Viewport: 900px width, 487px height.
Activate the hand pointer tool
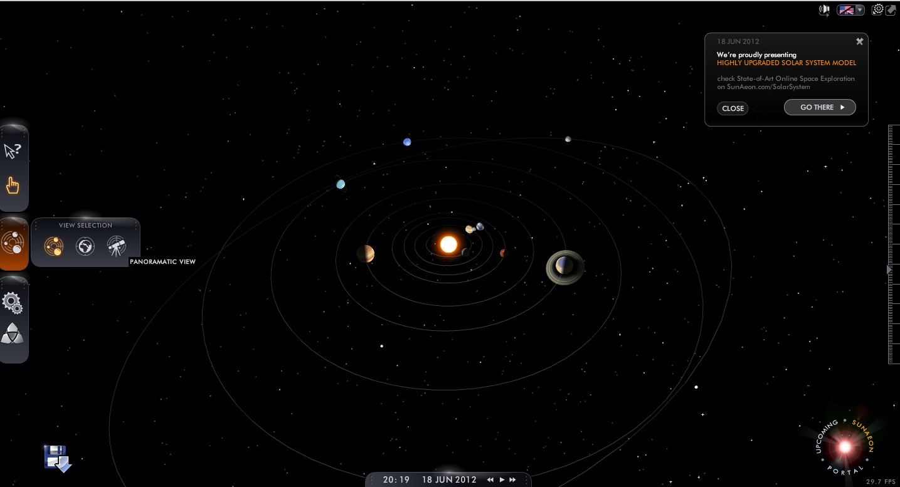[x=13, y=186]
